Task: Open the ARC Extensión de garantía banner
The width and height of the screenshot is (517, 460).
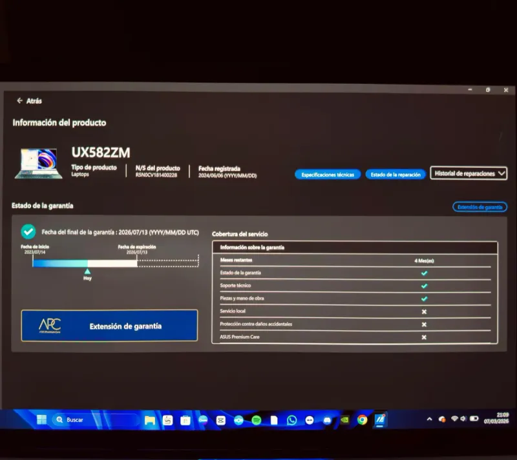Action: click(x=109, y=325)
